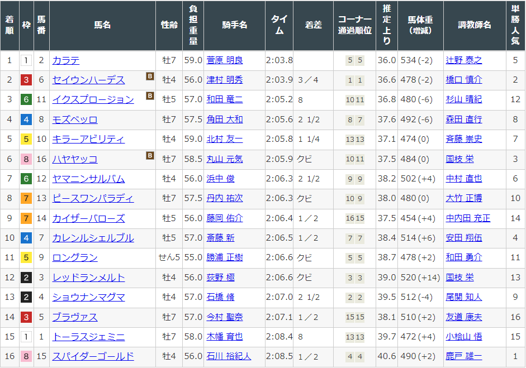The image size is (526, 368).
Task: Click black frame badge 2 in レッドランメルト row
Action: tap(26, 278)
